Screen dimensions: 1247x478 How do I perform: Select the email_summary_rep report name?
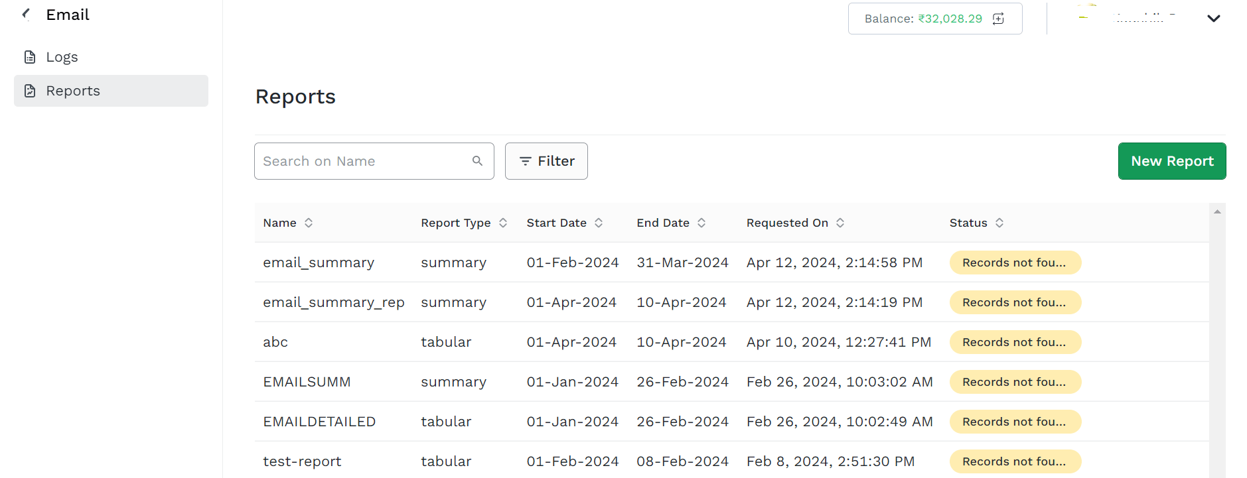(334, 302)
